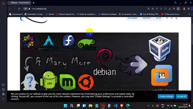Open the blue notepad-style taskbar app
This screenshot has height=109, width=193.
tap(97, 106)
